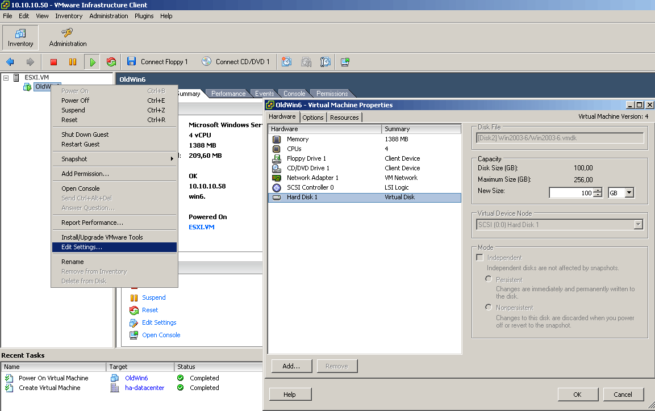
Task: Select the Network Adapter 1 icon
Action: click(277, 178)
